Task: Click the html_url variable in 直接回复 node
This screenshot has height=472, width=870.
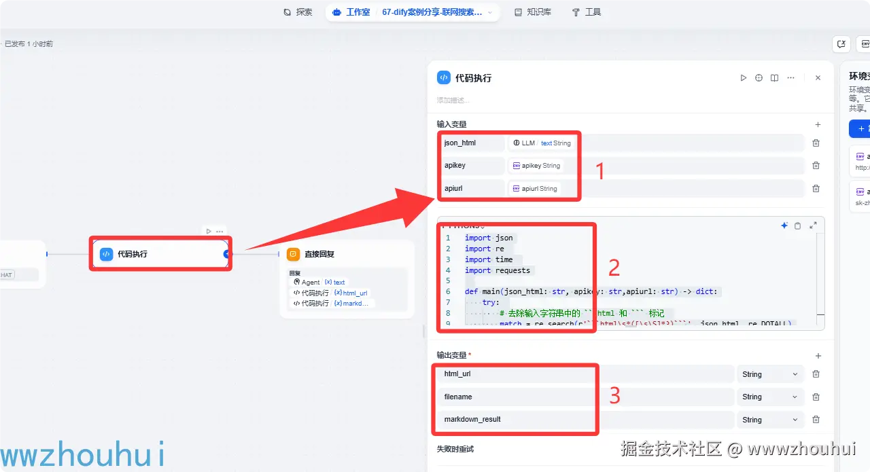Action: [x=331, y=293]
